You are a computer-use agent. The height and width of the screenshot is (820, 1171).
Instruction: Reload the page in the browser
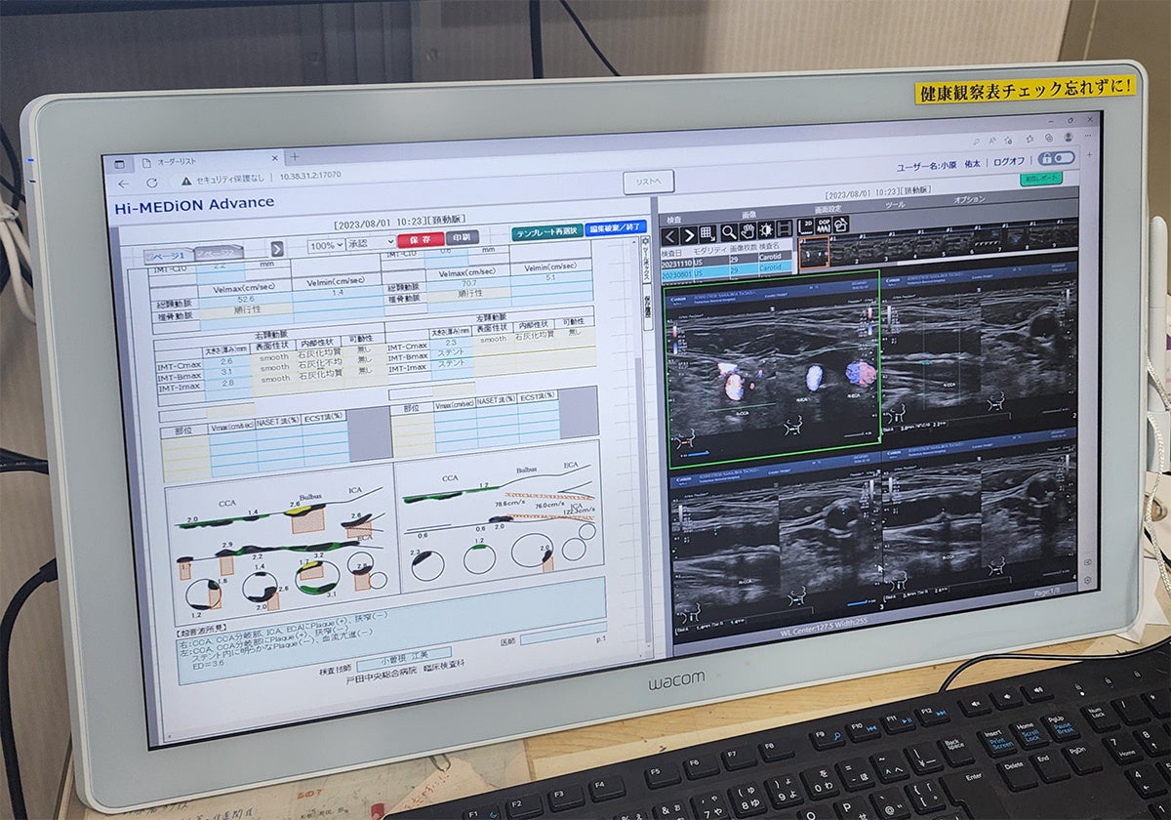(152, 184)
